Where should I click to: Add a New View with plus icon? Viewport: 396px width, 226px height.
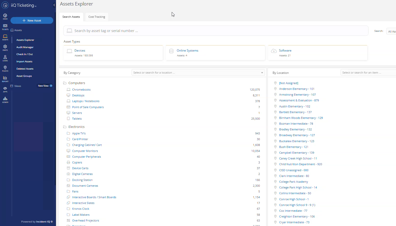51,86
